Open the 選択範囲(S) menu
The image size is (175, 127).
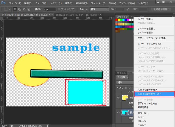(x=81, y=3)
